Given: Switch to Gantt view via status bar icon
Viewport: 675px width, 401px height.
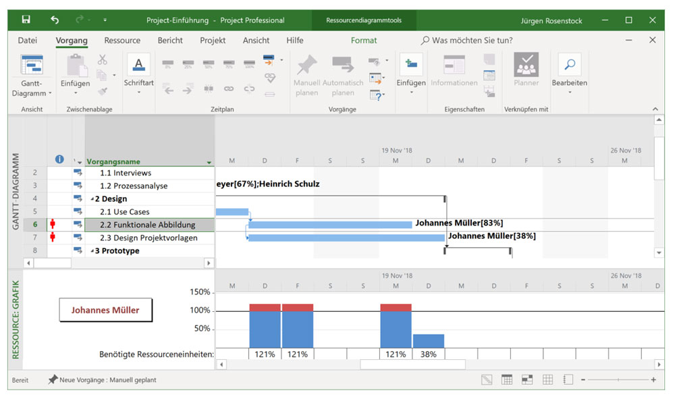Looking at the screenshot, I should point(487,379).
